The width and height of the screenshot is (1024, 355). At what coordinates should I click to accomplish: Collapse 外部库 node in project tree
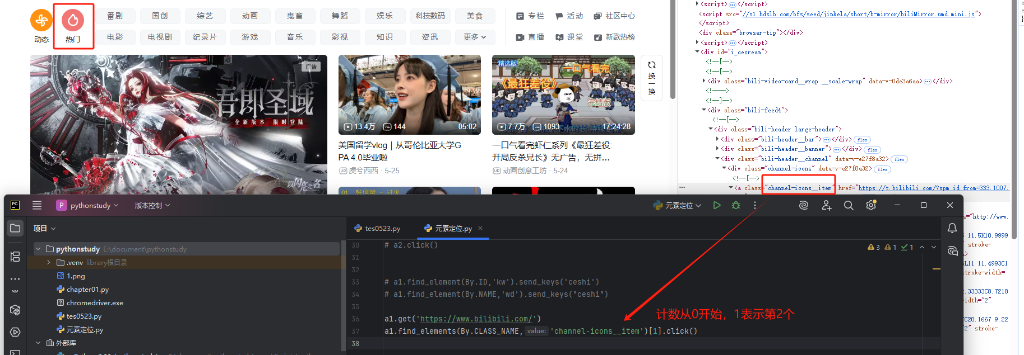(x=38, y=343)
